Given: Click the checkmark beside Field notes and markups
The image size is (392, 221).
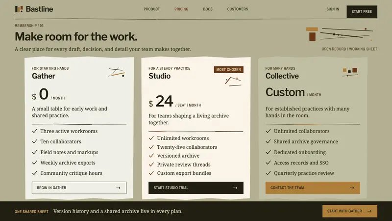Looking at the screenshot, I should tap(34, 152).
